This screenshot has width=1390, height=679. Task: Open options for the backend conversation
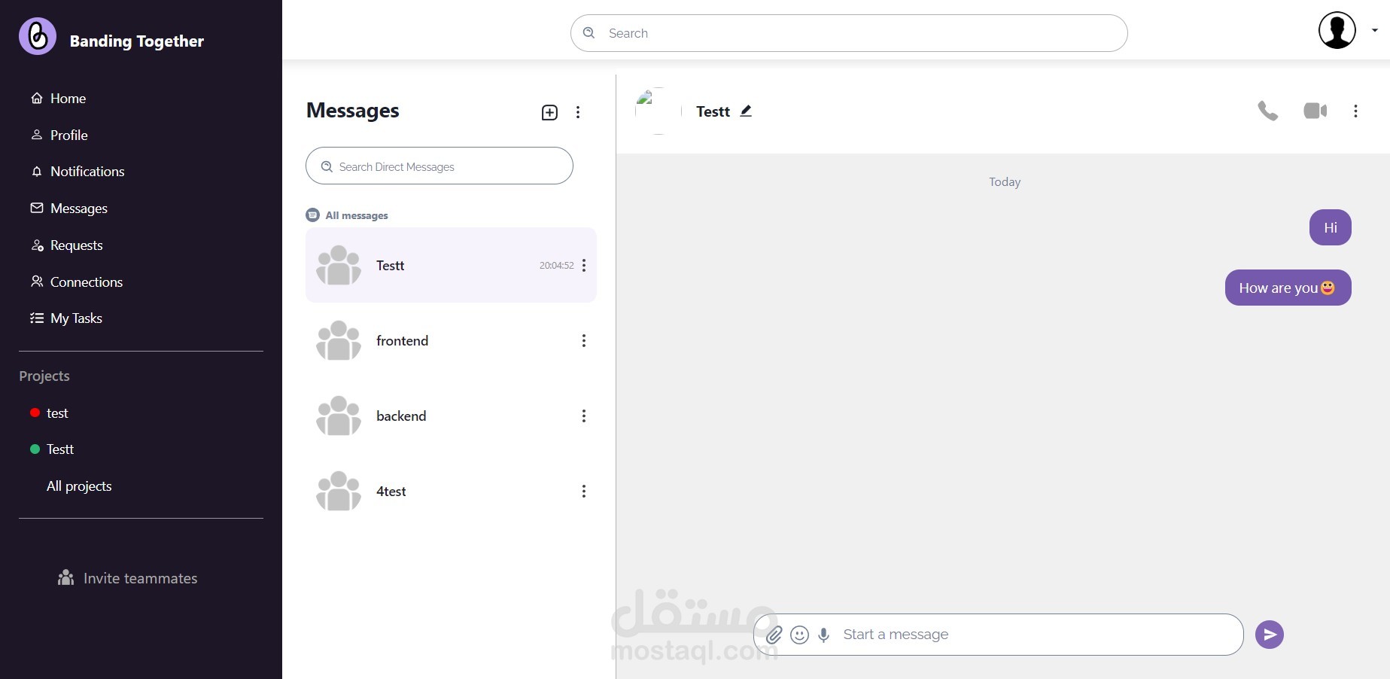pos(583,416)
